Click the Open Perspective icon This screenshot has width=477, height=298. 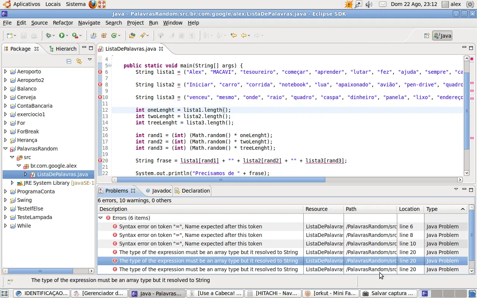[427, 36]
